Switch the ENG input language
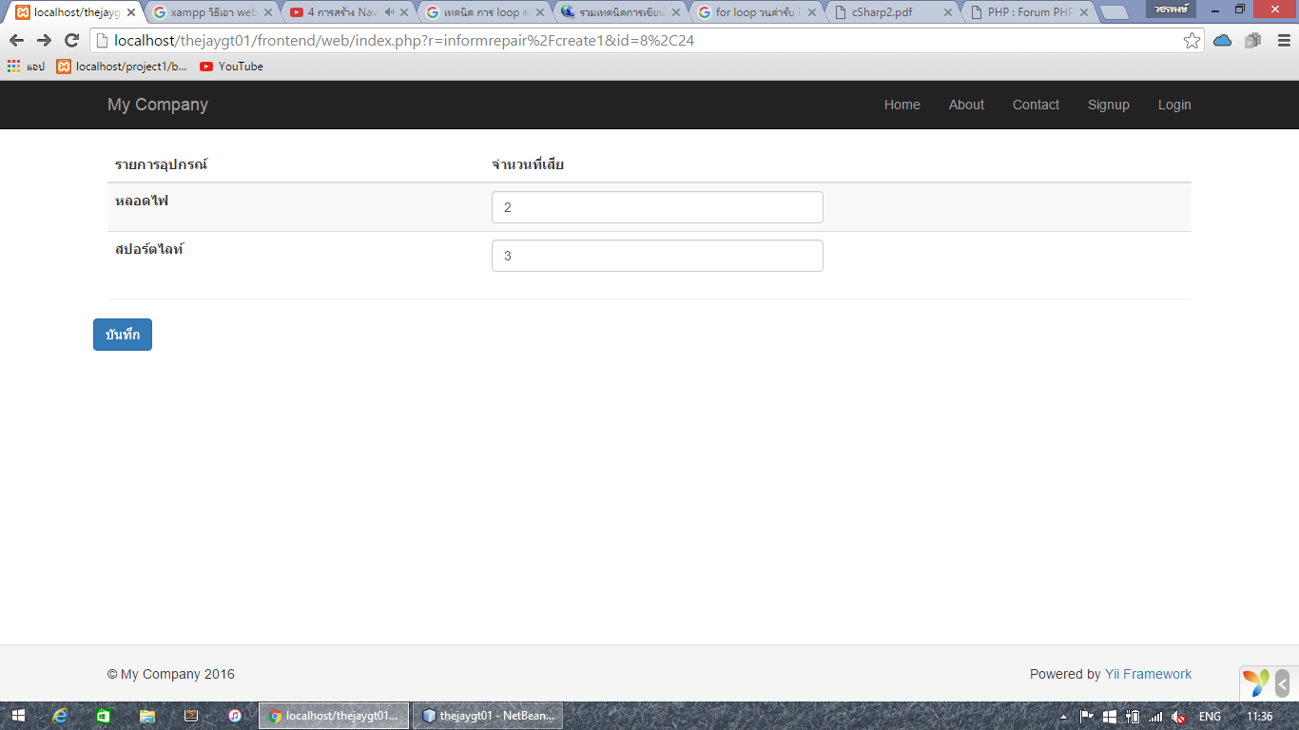Image resolution: width=1299 pixels, height=730 pixels. 1210,717
